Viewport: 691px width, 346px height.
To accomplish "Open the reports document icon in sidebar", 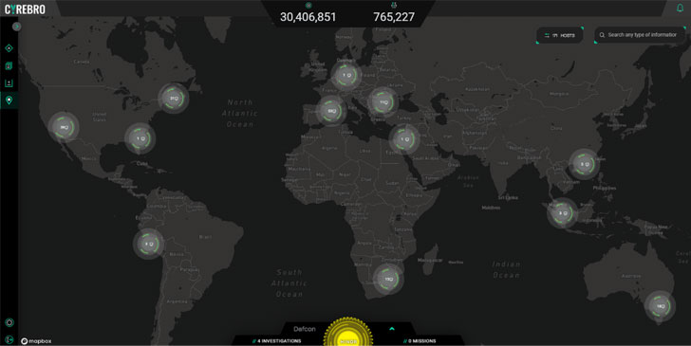I will coord(9,66).
